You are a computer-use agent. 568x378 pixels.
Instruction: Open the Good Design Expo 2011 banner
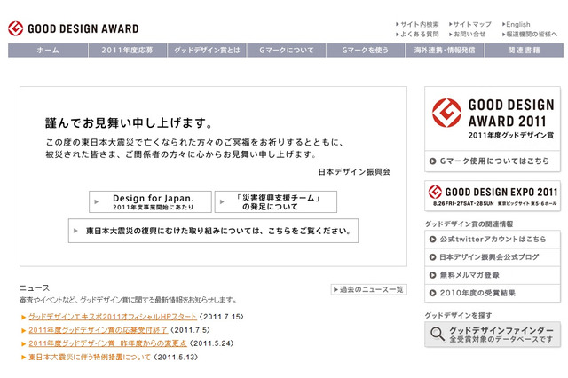pos(493,193)
